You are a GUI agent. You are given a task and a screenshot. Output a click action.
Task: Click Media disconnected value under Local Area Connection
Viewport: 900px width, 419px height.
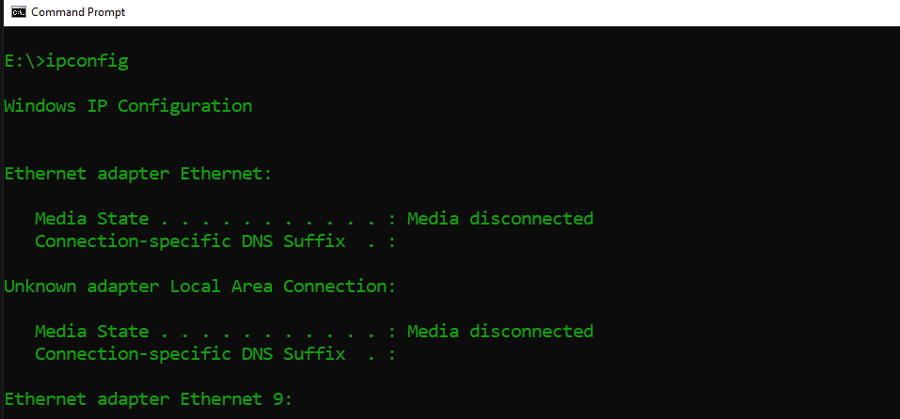click(500, 332)
